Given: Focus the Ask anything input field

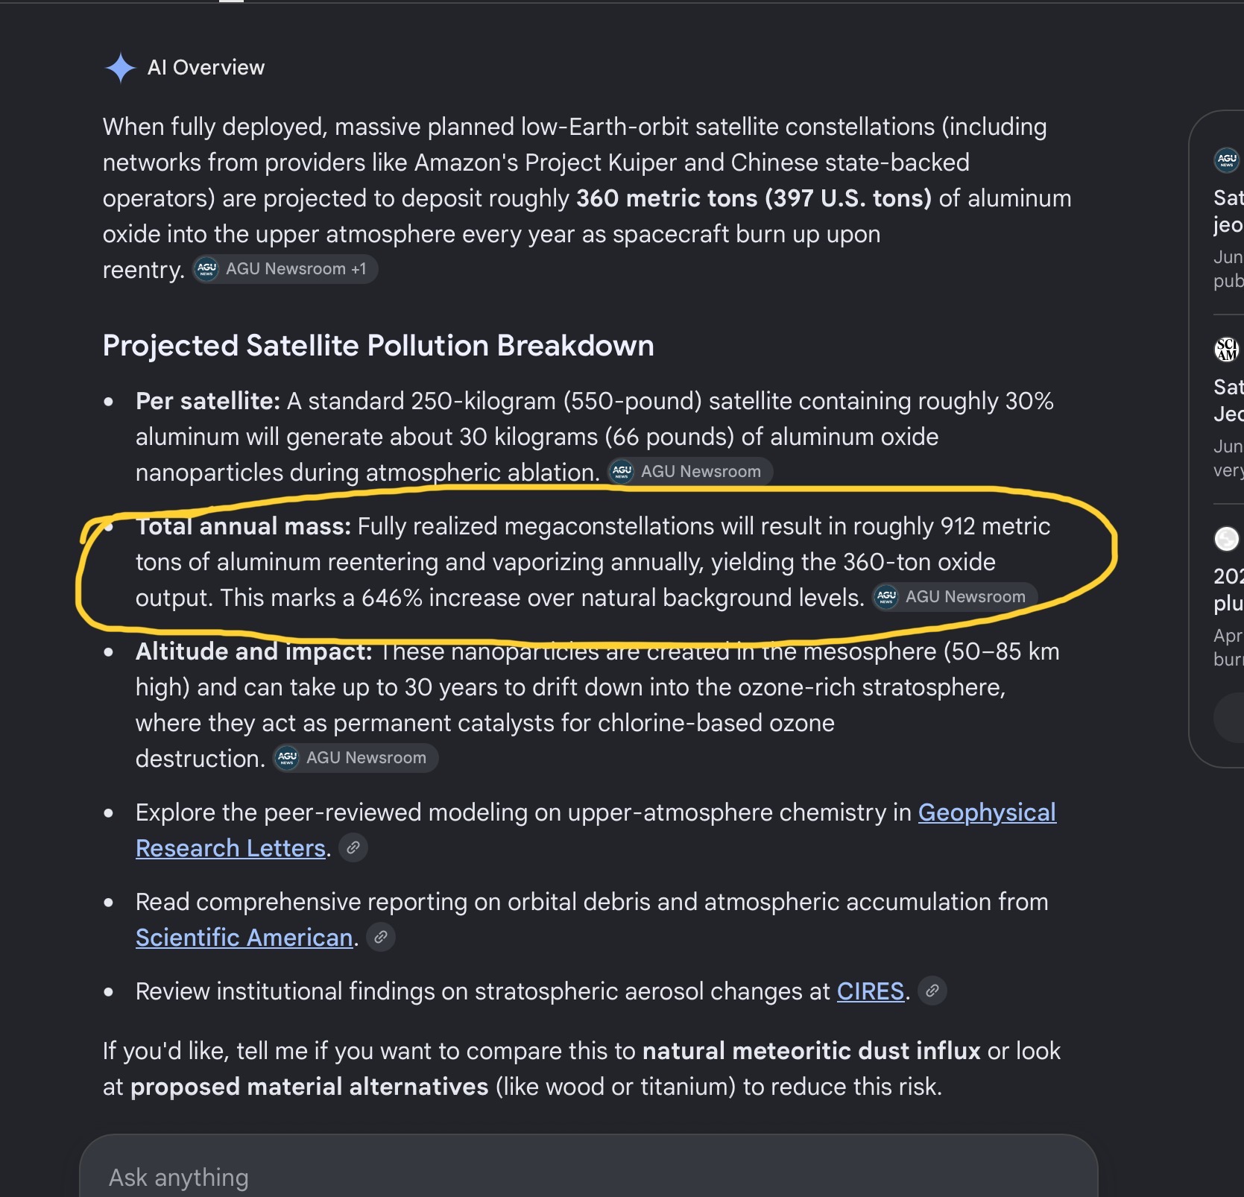Looking at the screenshot, I should pyautogui.click(x=588, y=1172).
